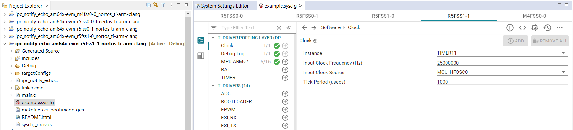Viewport: 573px width, 130px height.
Task: Switch to the R5FSS0-0 core tab
Action: 231,16
